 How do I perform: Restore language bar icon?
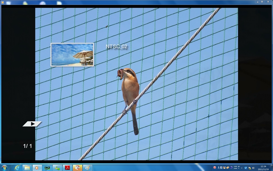(239, 166)
